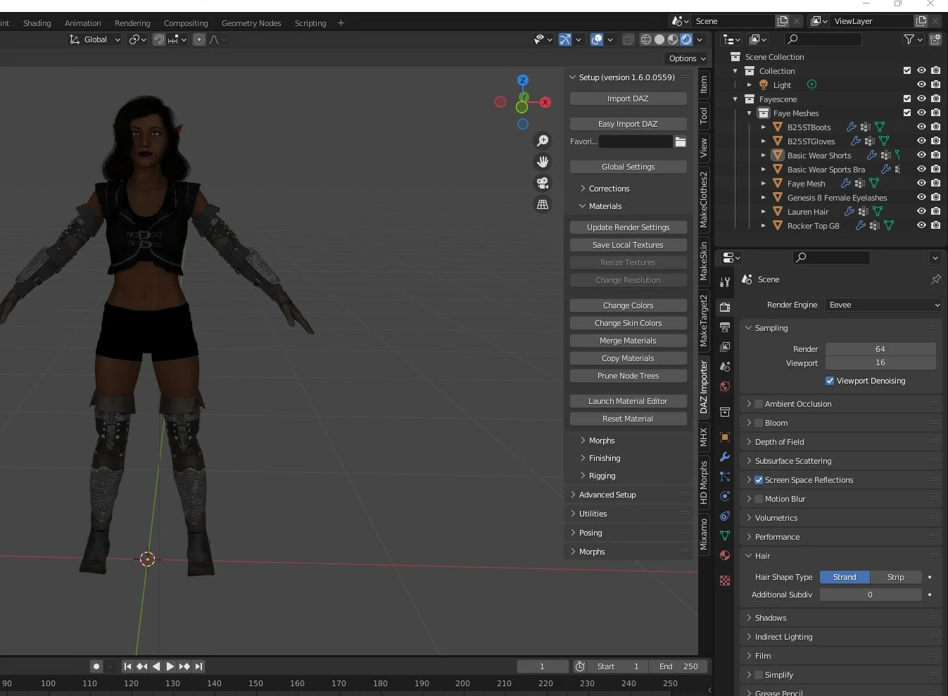The image size is (948, 696).
Task: Pin the Scene properties with pin icon
Action: pyautogui.click(x=935, y=279)
